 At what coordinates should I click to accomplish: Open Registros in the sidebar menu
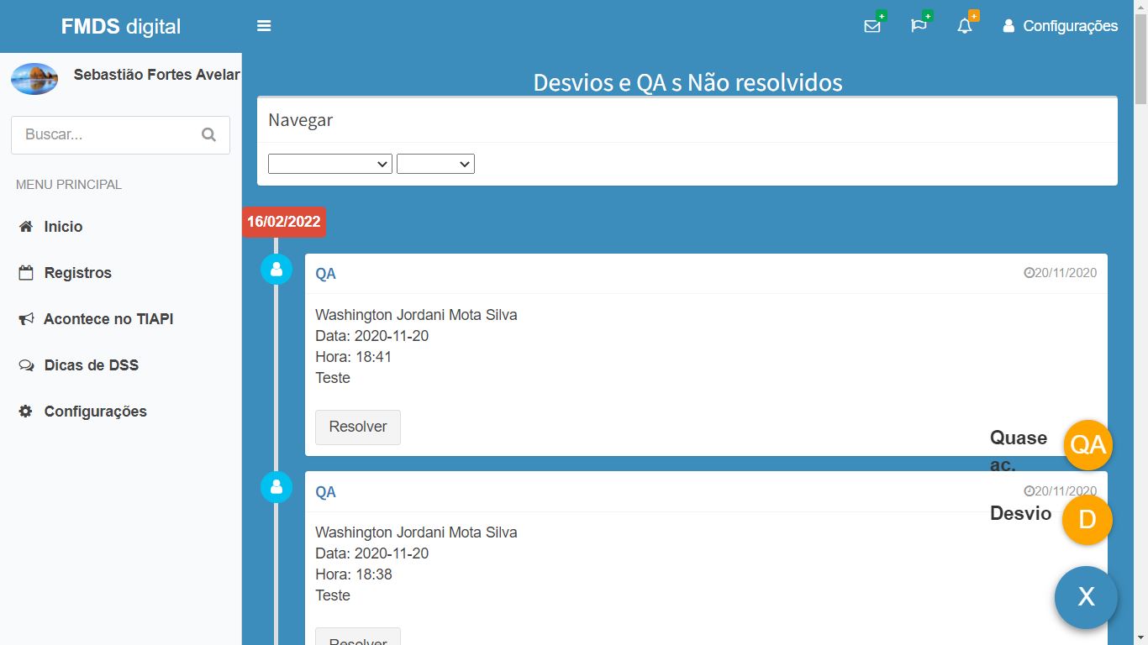pos(77,273)
